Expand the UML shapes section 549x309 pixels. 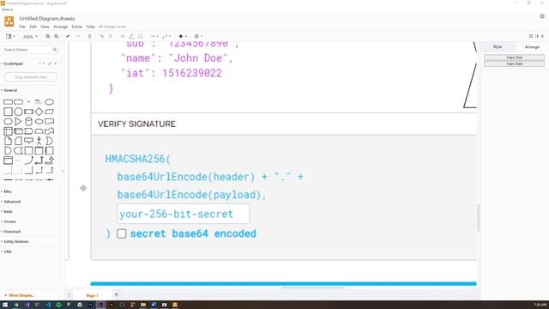coord(7,251)
